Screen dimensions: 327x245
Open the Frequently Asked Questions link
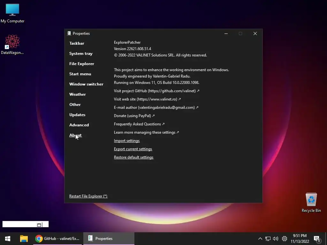coord(139,124)
